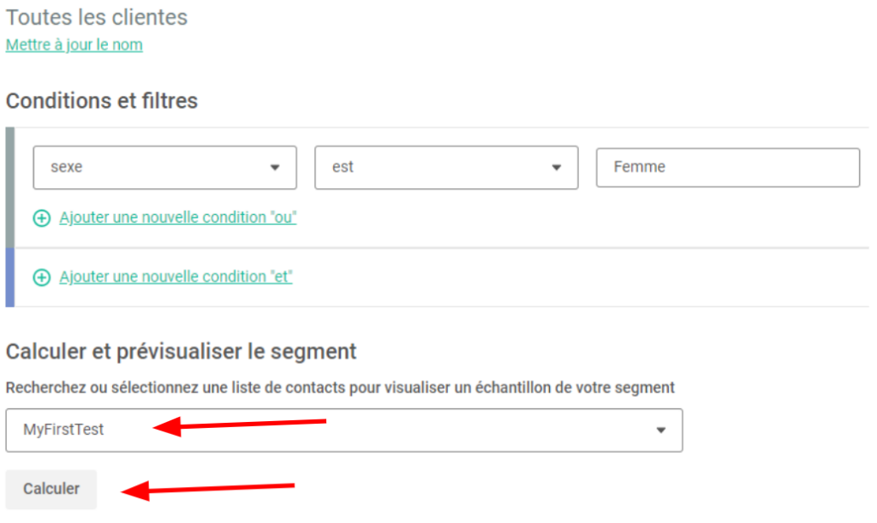877x523 pixels.
Task: Click the "Recherchez ou sélectionnez" instruction text
Action: tap(340, 387)
